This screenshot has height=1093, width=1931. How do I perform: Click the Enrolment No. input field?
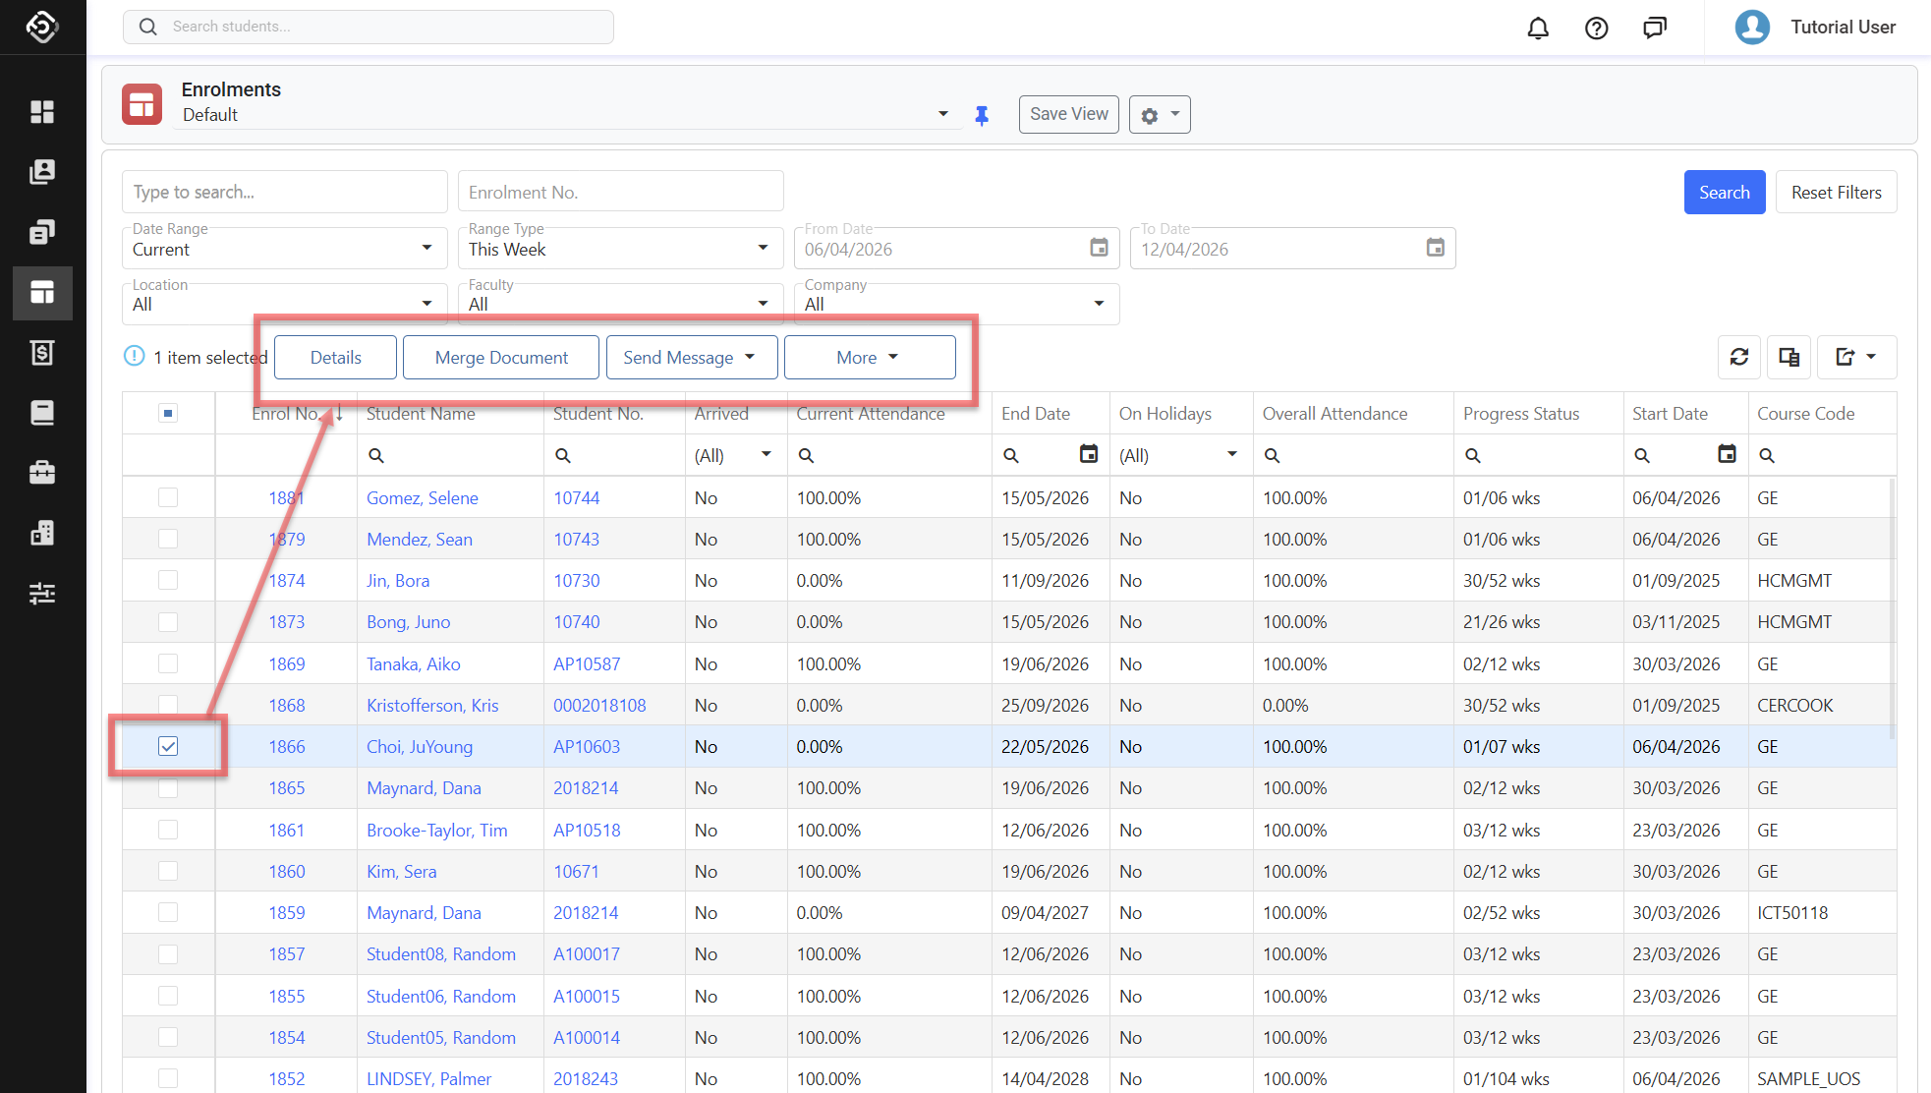(x=620, y=192)
